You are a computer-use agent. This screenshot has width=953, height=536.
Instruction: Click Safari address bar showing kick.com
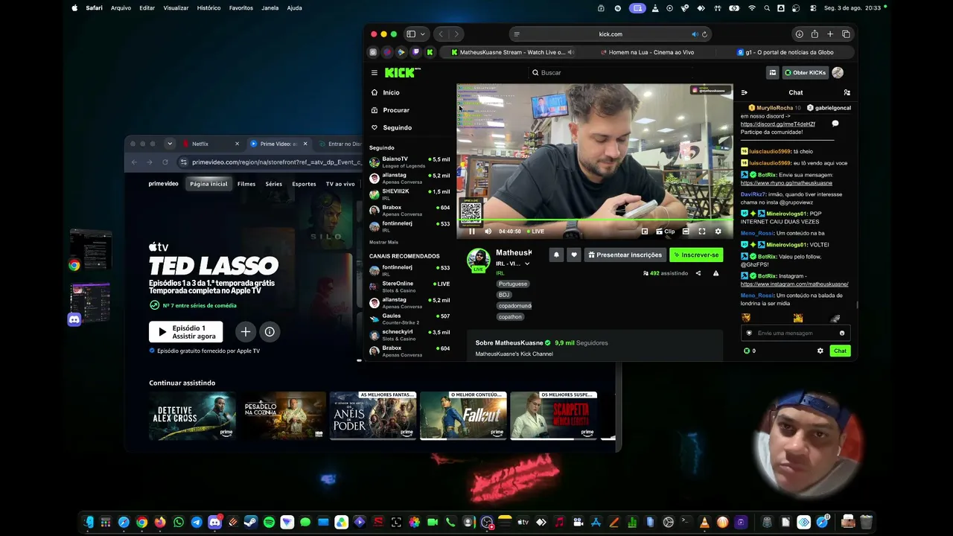(611, 34)
